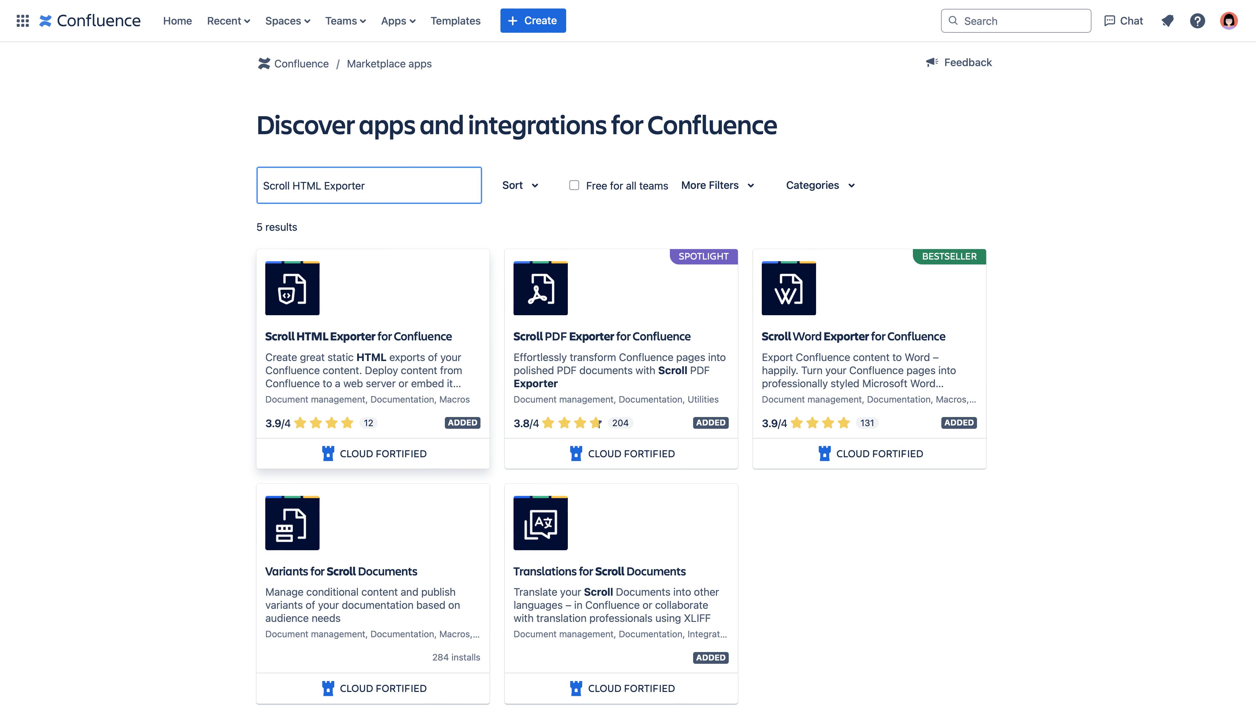Open the app switcher grid icon
The image size is (1256, 707).
click(x=23, y=21)
